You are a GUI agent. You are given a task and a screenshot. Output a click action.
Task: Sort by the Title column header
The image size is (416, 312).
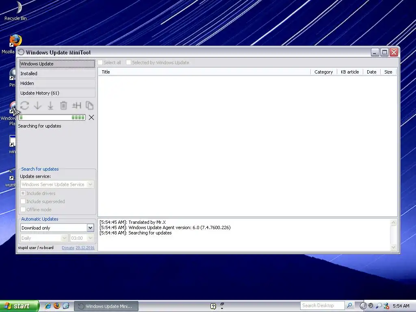(x=204, y=72)
